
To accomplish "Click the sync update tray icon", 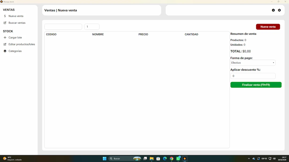I will 258,159.
